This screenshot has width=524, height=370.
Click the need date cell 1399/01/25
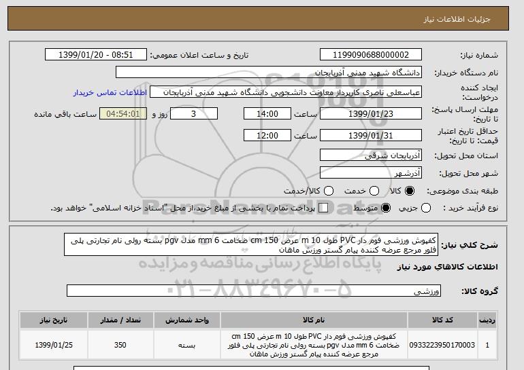point(54,345)
